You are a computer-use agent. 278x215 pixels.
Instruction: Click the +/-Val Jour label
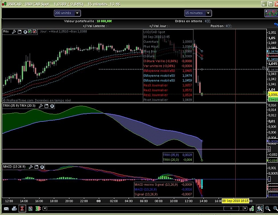159,26
